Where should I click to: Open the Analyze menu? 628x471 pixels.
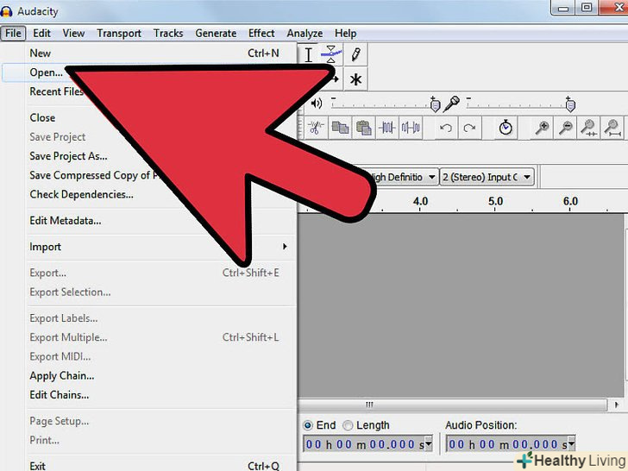305,34
